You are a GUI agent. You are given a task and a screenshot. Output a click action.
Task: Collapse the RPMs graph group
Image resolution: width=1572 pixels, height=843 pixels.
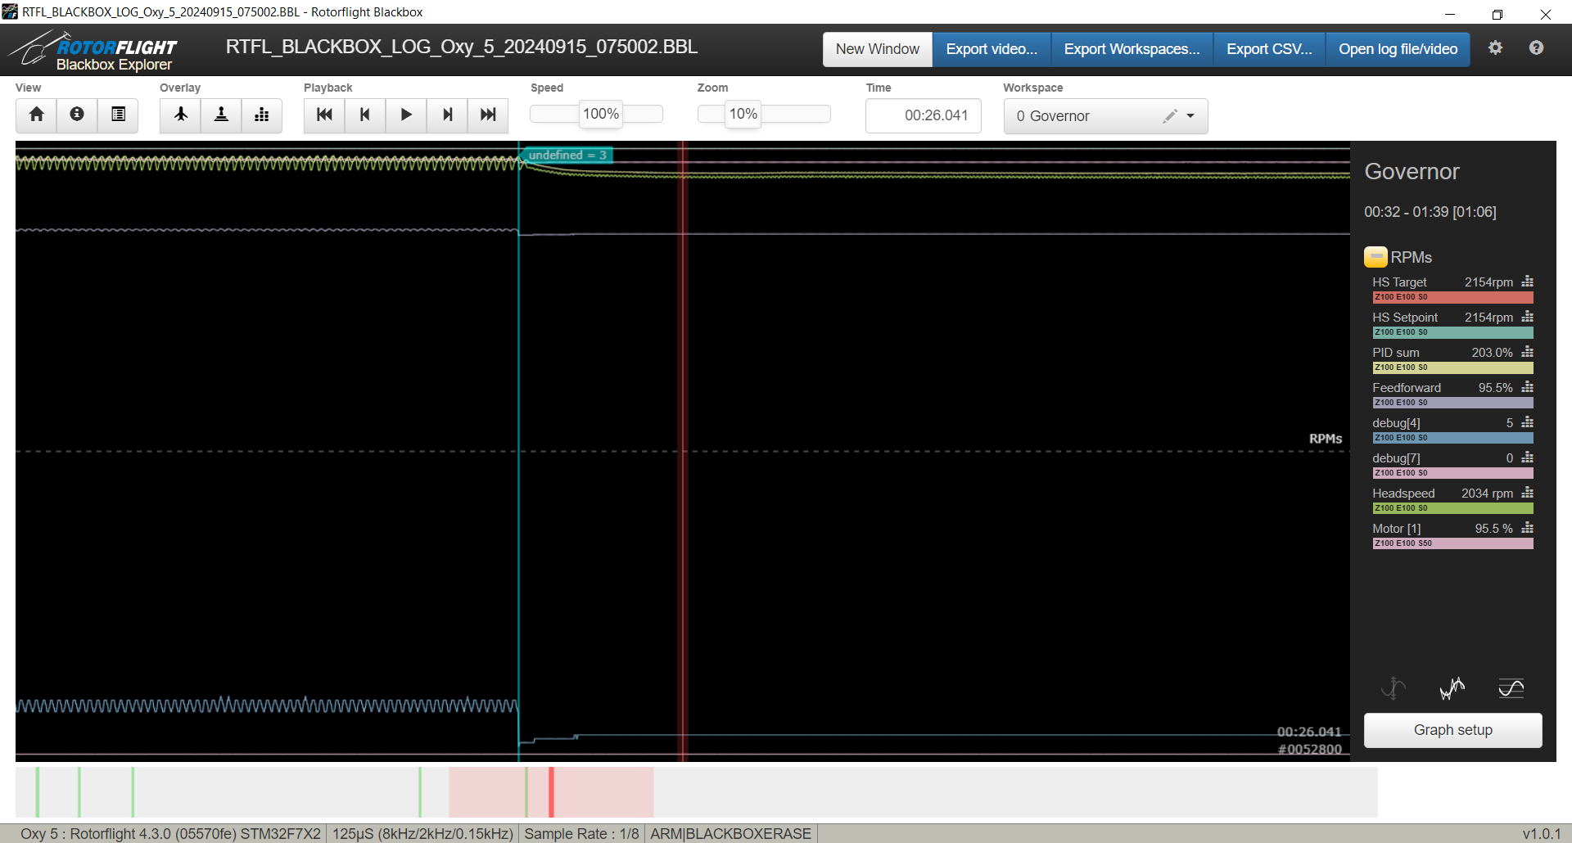coord(1375,257)
